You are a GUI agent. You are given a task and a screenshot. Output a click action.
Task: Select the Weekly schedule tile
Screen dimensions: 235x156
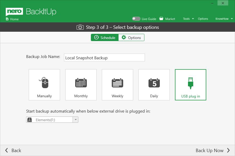tap(118, 85)
